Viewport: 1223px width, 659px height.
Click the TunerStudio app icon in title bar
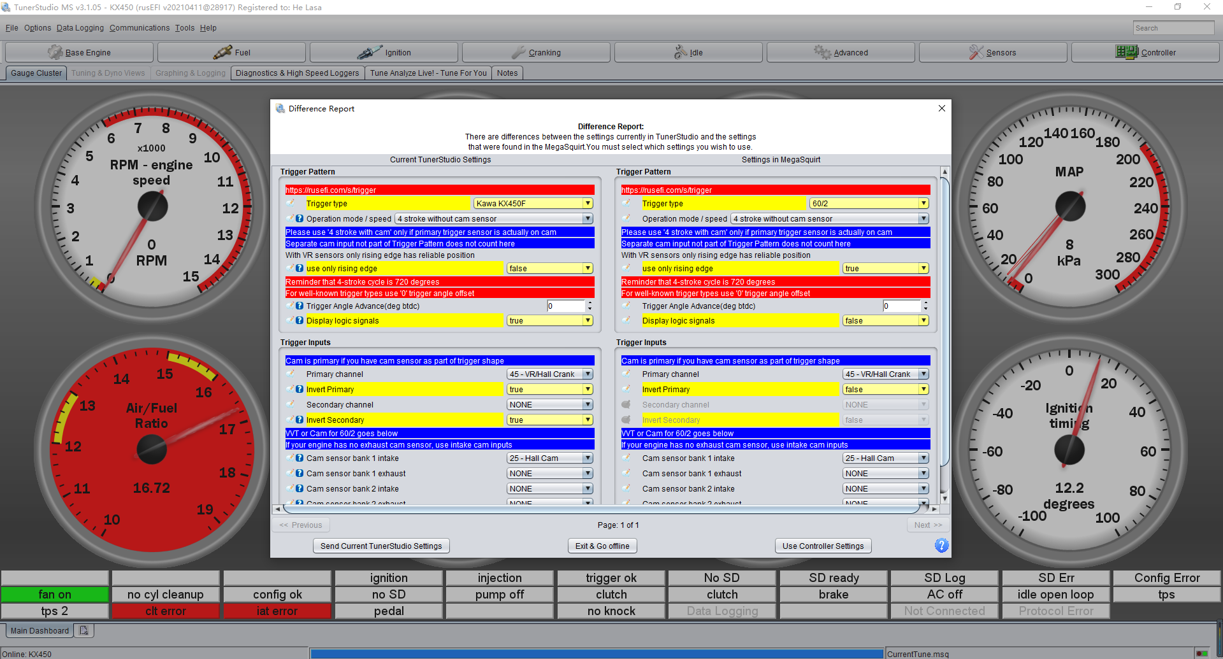pos(6,7)
